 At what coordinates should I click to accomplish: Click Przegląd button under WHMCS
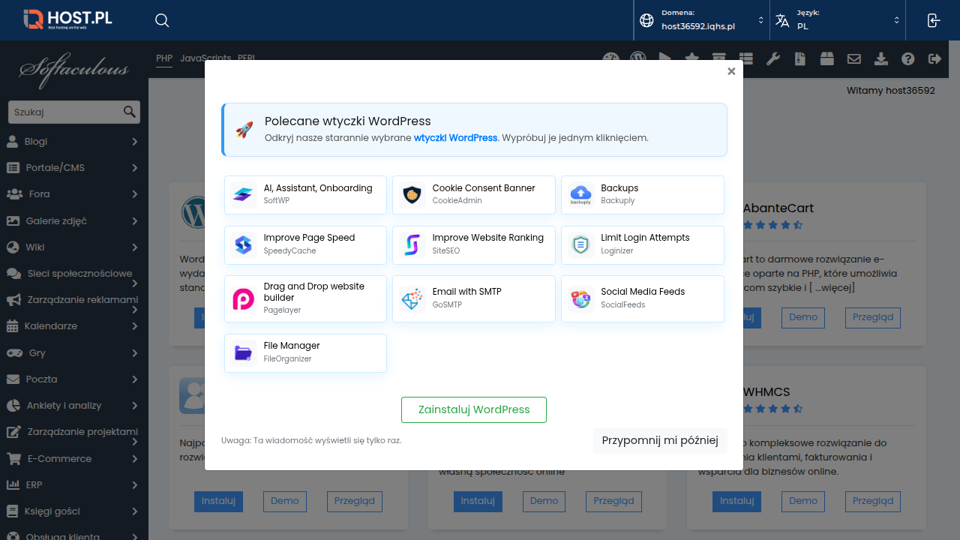873,502
